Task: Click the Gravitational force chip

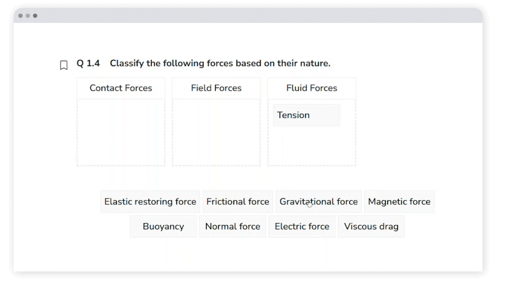Action: 319,202
